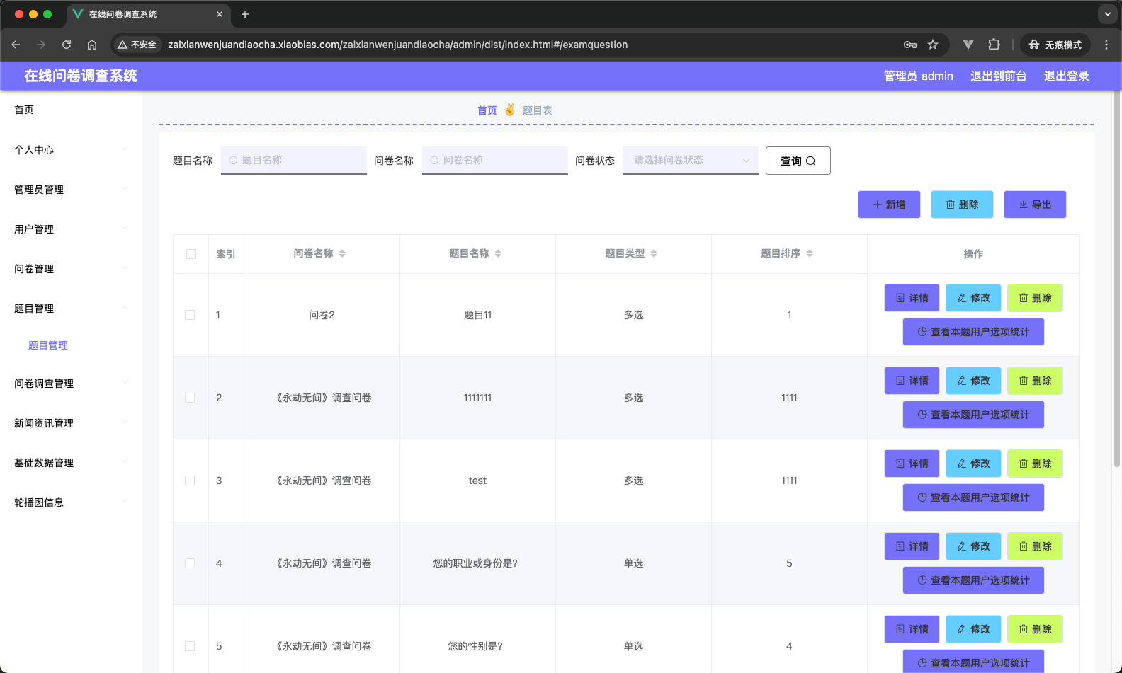Click 删除 for the test question row
Screen dimensions: 1122x673
pos(1035,464)
